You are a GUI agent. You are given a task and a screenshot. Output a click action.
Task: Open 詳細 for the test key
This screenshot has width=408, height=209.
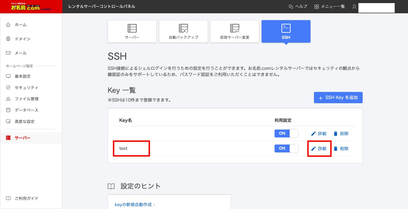[x=319, y=148]
